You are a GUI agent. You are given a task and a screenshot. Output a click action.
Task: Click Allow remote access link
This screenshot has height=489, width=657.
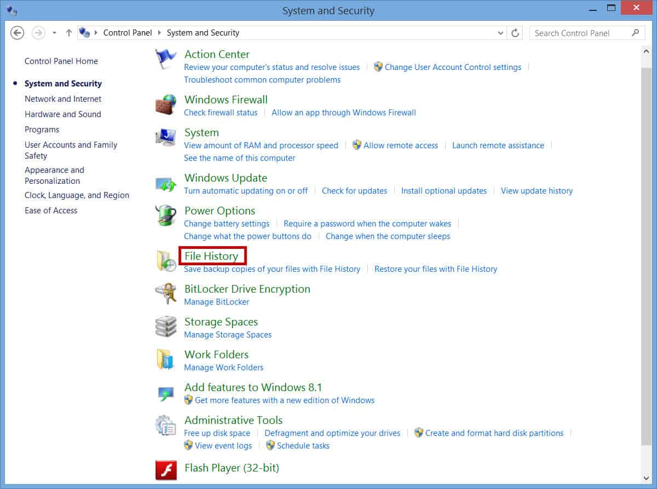(x=401, y=145)
